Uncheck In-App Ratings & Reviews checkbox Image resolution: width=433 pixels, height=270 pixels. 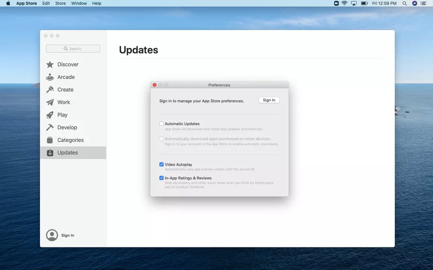161,178
